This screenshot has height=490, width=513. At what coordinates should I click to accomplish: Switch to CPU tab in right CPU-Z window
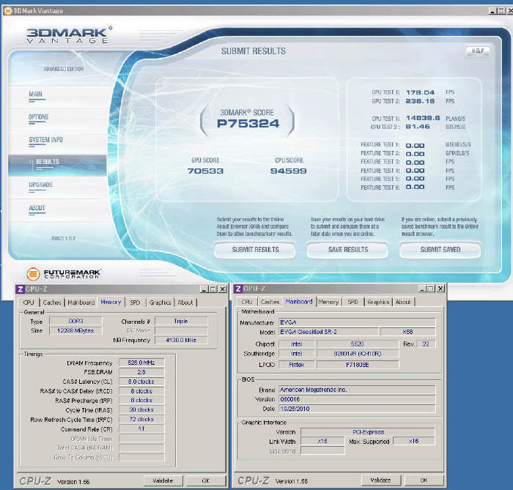click(247, 302)
